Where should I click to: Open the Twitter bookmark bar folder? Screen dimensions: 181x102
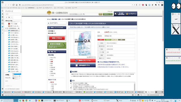[68, 8]
